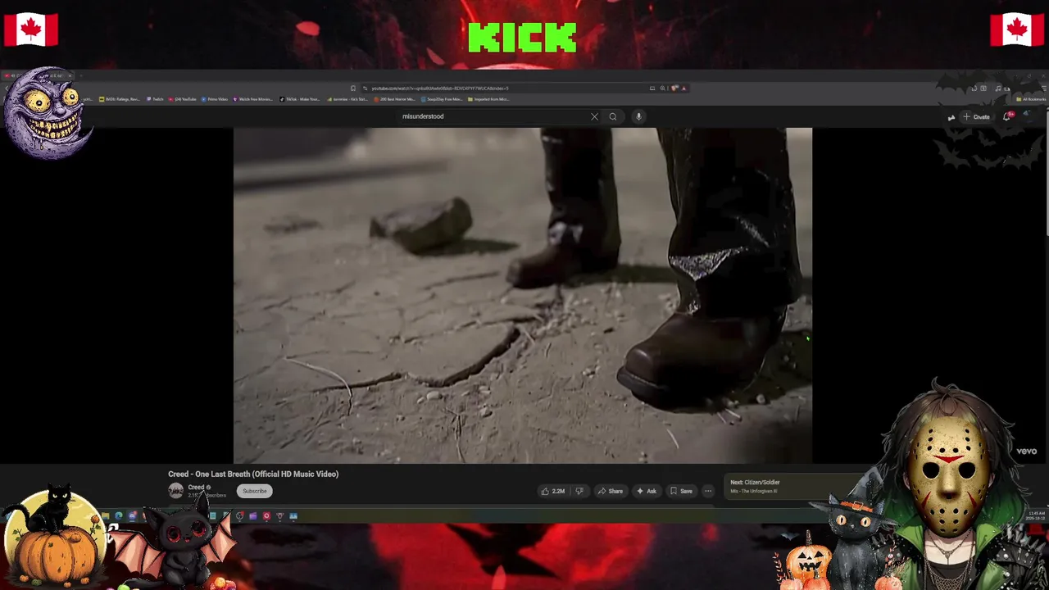The image size is (1049, 590).
Task: Open the IMDb: Ratings bookmark
Action: tap(119, 99)
